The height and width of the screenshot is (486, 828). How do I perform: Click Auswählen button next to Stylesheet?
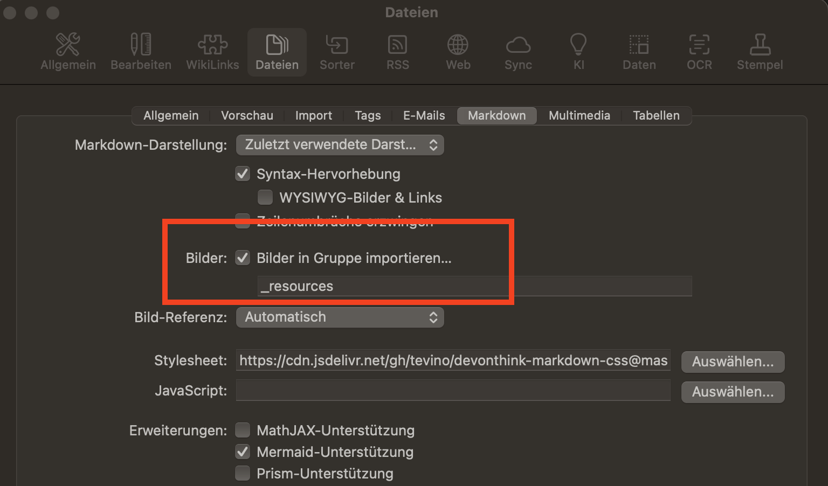pos(732,362)
